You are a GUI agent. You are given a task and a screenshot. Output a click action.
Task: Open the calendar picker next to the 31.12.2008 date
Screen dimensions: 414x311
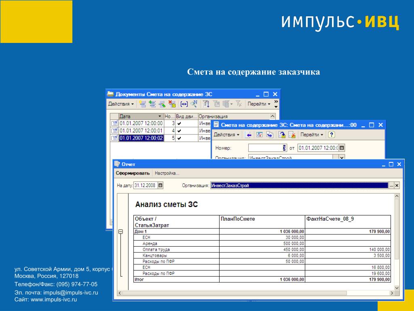coord(160,185)
